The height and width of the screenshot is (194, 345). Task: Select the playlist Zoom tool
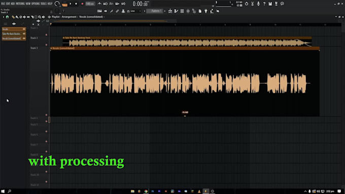point(40,17)
